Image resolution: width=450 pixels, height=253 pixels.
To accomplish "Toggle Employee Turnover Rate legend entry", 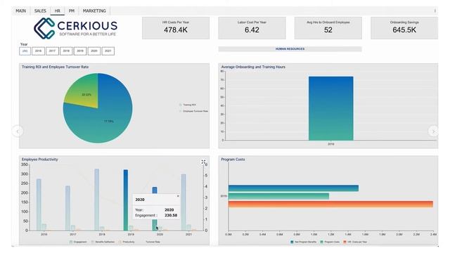I will [194, 111].
